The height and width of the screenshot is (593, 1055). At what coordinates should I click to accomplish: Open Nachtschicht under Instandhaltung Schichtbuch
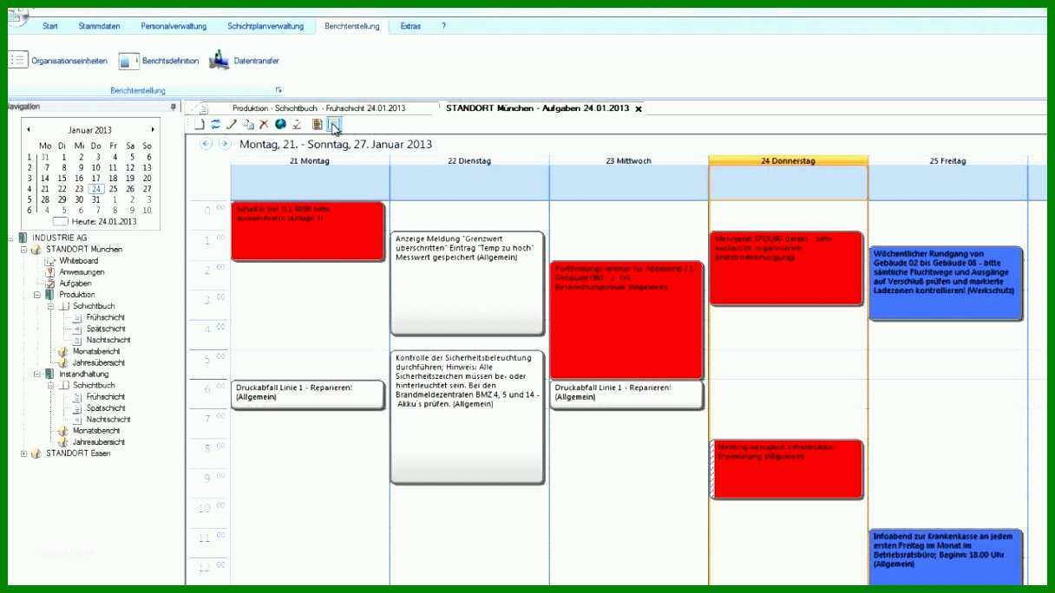[108, 419]
